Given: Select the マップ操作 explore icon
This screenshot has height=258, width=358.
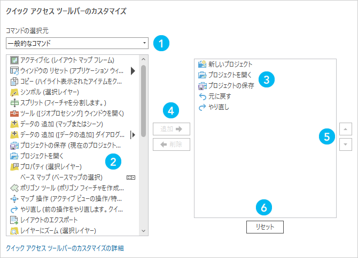Looking at the screenshot, I should pyautogui.click(x=14, y=198).
